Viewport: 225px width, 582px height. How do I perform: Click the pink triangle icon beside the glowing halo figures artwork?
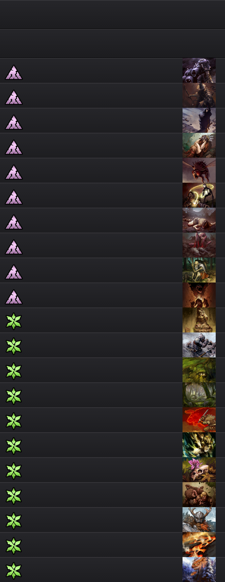(14, 197)
